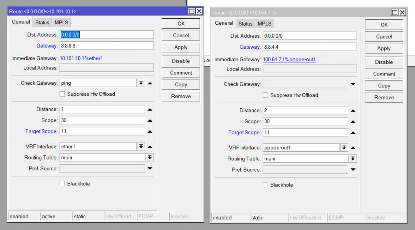Click Dst. Address field in 10.101.10.1 window
This screenshot has height=230, width=415.
tap(107, 35)
